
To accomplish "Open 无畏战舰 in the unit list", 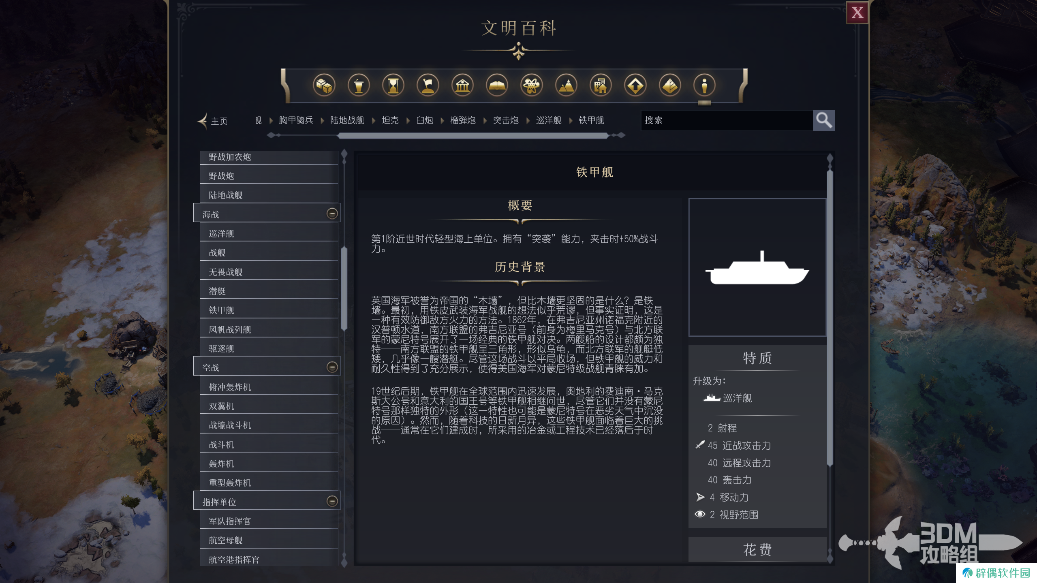I will click(x=269, y=272).
